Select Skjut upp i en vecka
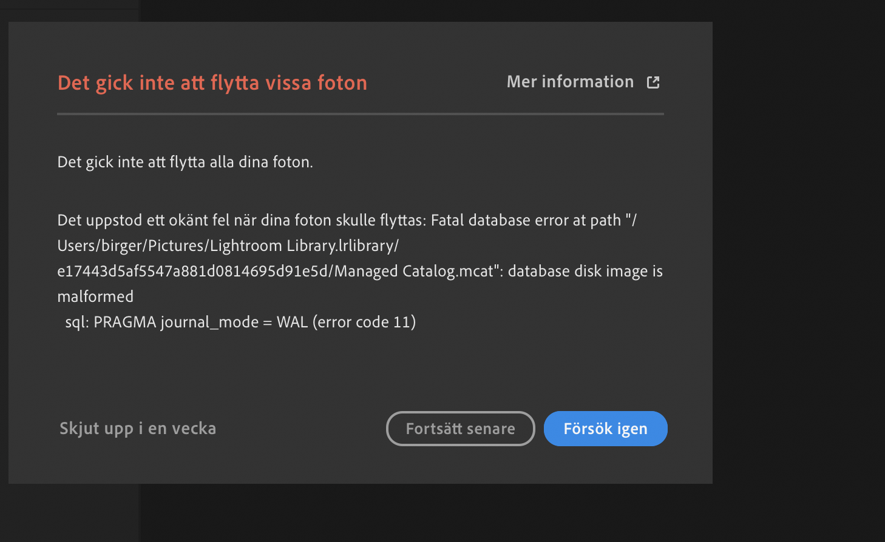This screenshot has width=885, height=542. tap(138, 429)
